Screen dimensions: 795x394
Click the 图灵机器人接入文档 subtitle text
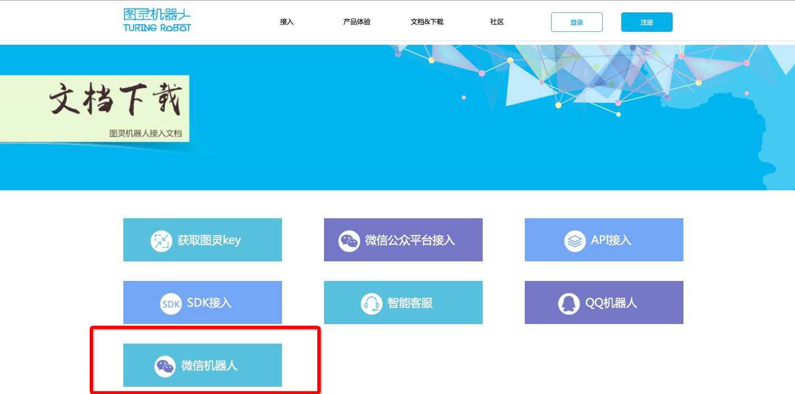point(146,134)
